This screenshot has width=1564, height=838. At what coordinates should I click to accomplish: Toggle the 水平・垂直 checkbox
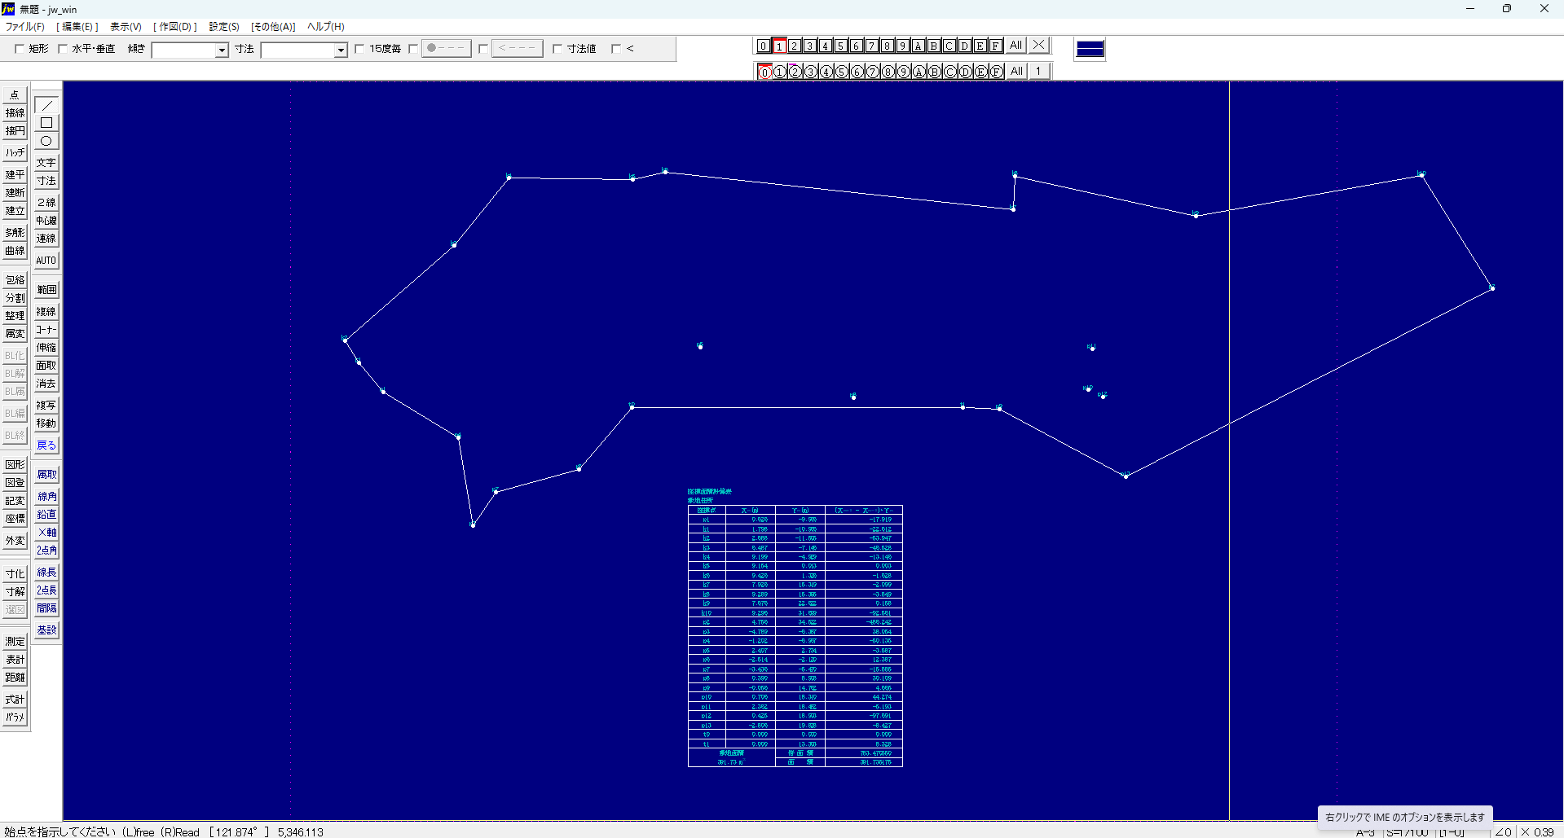63,49
